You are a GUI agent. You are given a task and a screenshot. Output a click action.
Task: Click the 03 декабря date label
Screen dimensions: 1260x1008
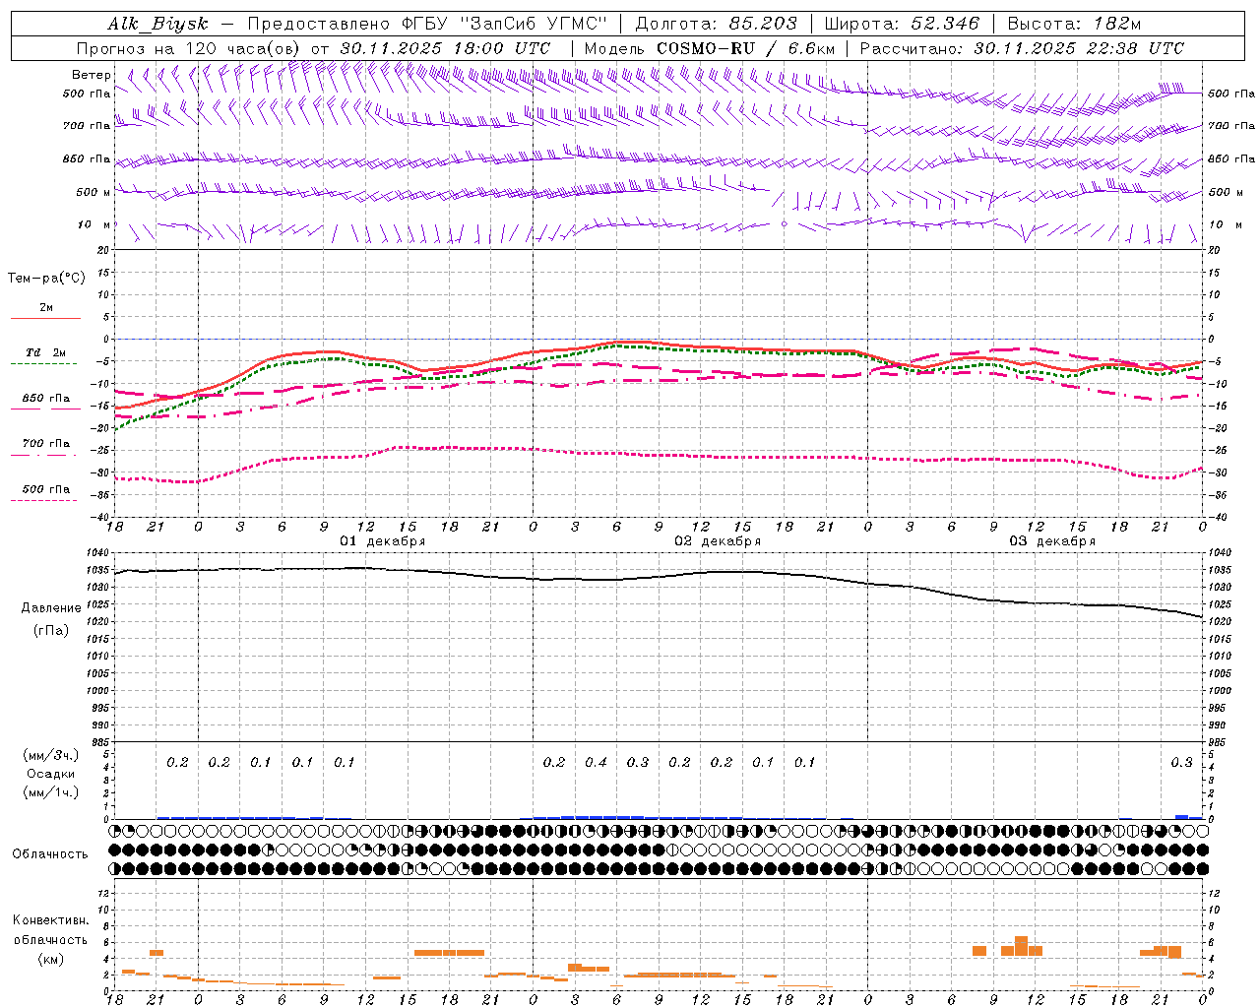[1052, 541]
